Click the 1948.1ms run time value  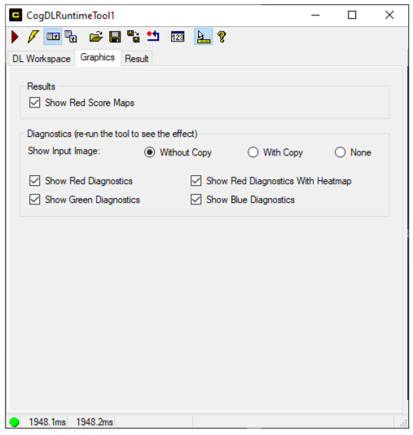coord(47,422)
